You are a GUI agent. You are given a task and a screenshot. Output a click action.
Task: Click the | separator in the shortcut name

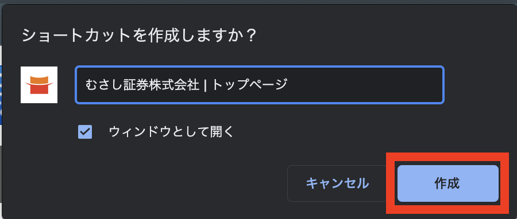click(205, 85)
